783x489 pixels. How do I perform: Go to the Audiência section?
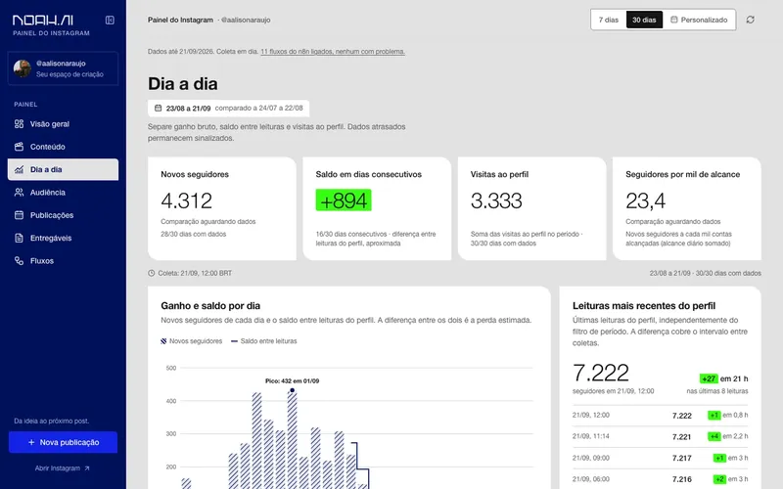[x=63, y=192]
